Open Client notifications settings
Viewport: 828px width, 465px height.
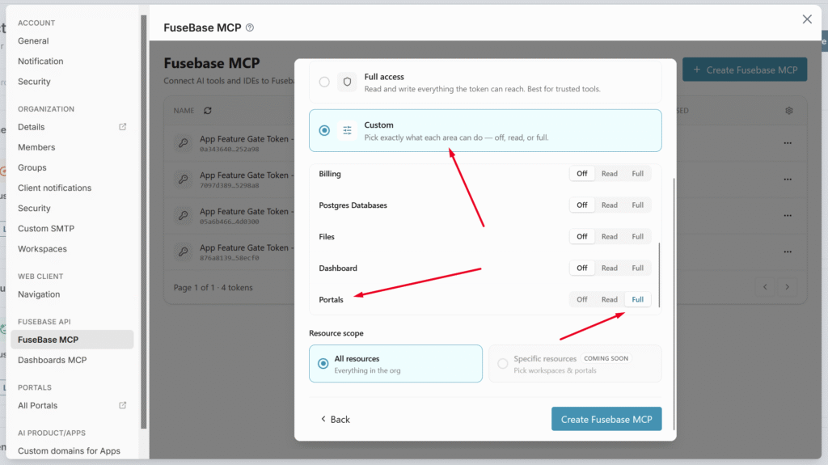(x=54, y=188)
